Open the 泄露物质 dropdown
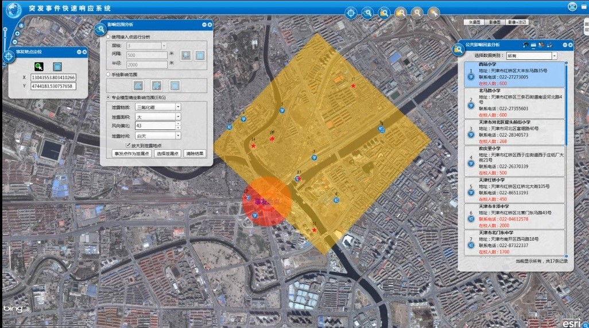This screenshot has width=589, height=328. [178, 107]
